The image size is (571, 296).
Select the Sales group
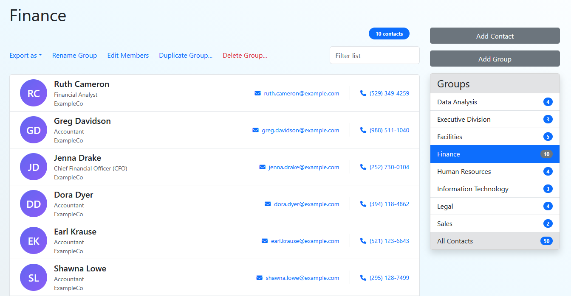[495, 223]
